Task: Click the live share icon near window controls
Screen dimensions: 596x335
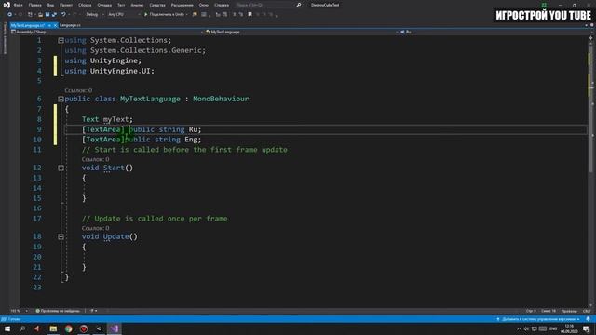Action: (x=544, y=5)
